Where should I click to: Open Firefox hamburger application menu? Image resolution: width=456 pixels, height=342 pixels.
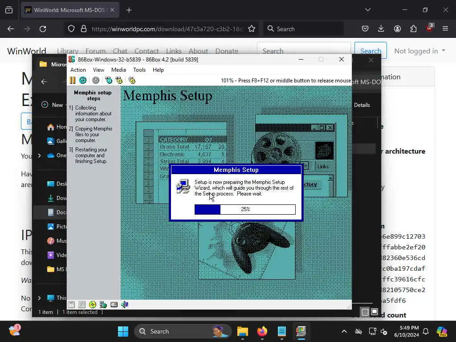445,28
